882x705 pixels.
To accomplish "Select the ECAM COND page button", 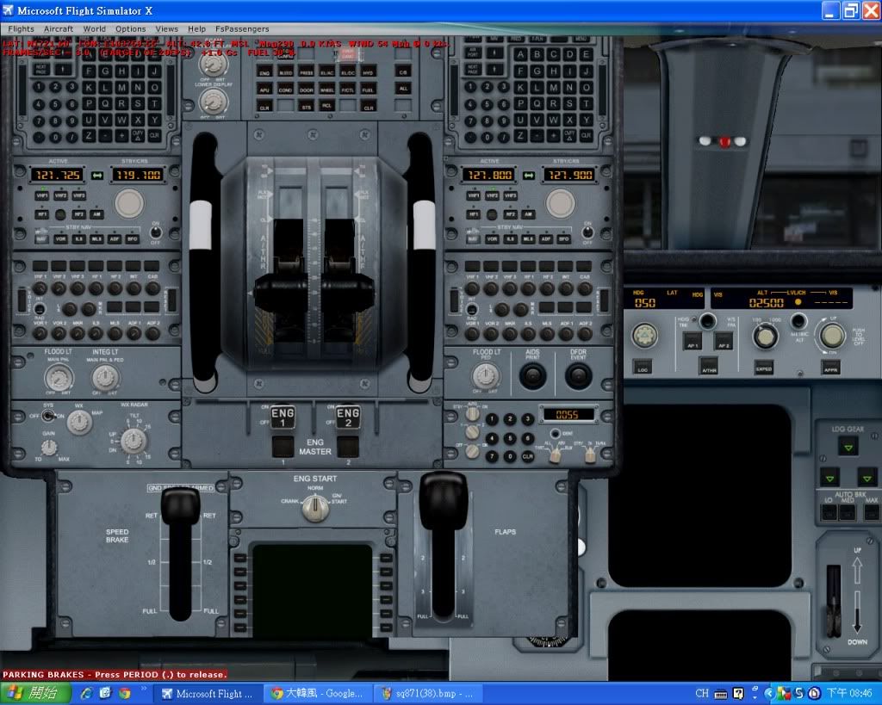I will (x=286, y=90).
